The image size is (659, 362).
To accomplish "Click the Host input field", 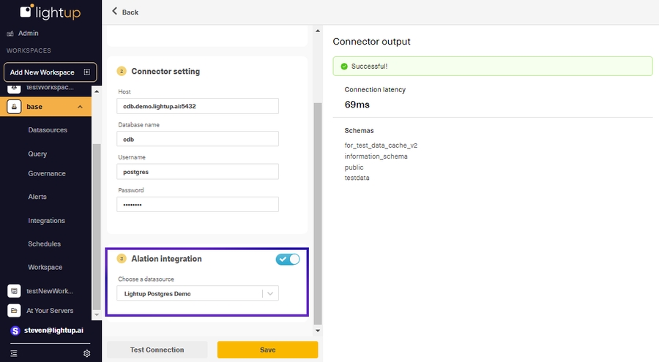I will [198, 106].
